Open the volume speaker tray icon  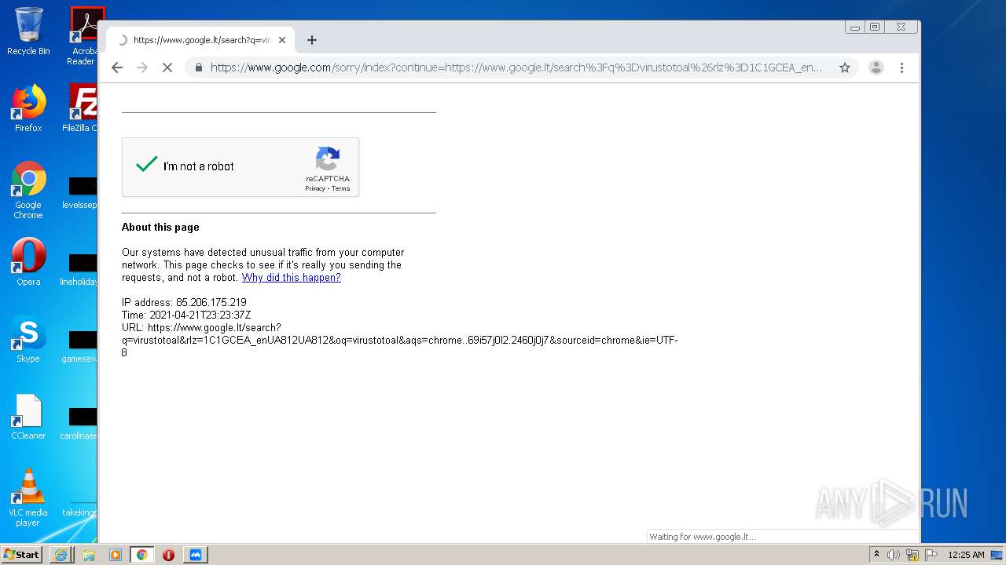(894, 555)
